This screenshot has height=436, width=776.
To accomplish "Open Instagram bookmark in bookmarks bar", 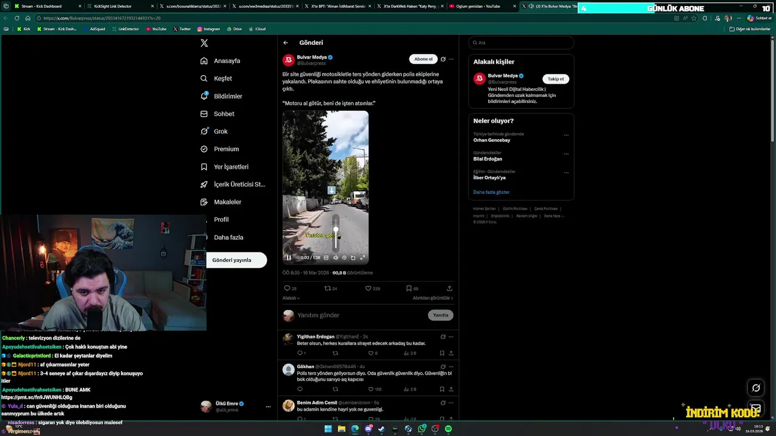I will 208,29.
